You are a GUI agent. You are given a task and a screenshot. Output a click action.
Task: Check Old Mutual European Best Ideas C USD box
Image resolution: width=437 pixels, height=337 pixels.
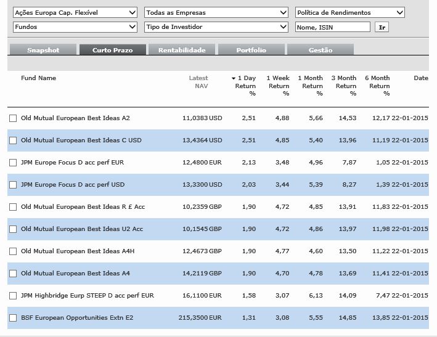point(13,140)
